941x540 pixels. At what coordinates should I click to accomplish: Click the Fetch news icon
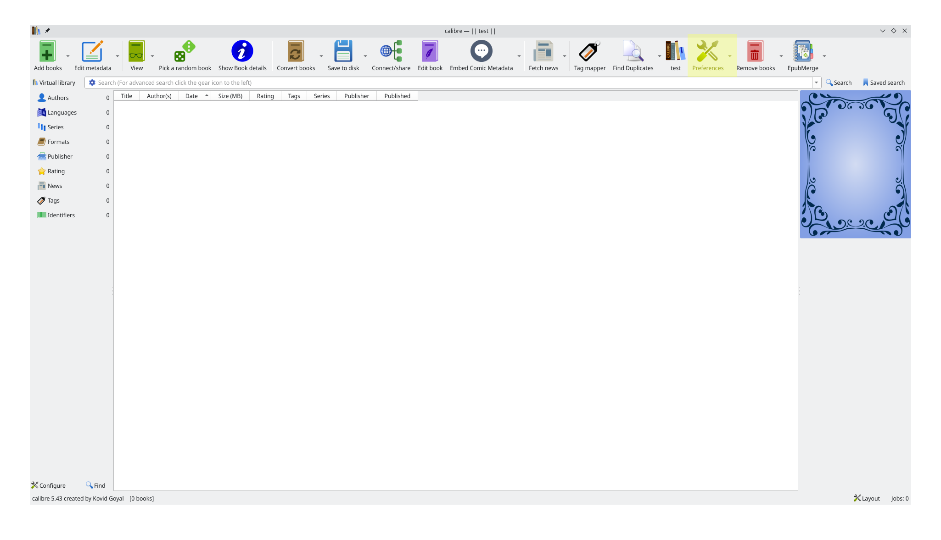pos(543,51)
